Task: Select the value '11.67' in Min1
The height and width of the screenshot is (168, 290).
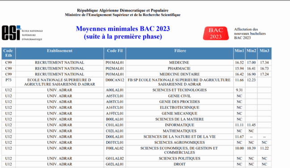Action: point(239,137)
